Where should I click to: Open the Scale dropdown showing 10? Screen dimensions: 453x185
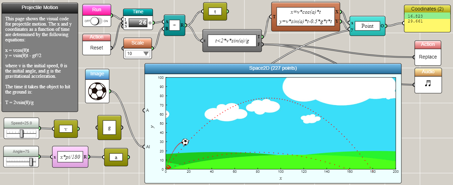(x=137, y=53)
